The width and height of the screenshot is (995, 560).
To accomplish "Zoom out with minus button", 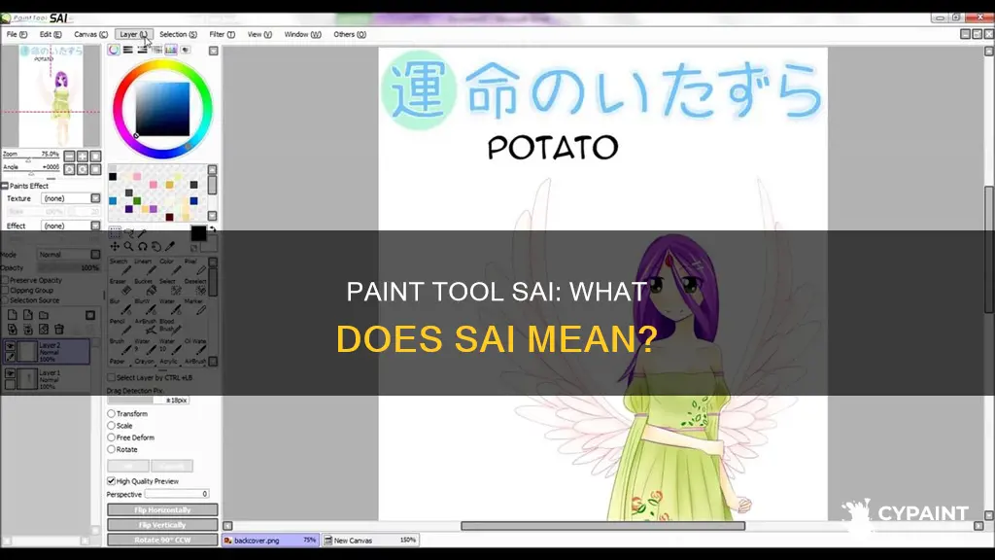I will pos(69,157).
